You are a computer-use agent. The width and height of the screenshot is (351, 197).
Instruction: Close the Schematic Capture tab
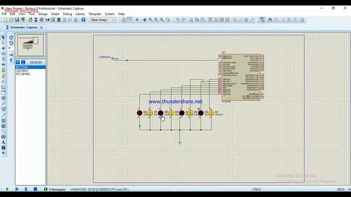(x=42, y=27)
